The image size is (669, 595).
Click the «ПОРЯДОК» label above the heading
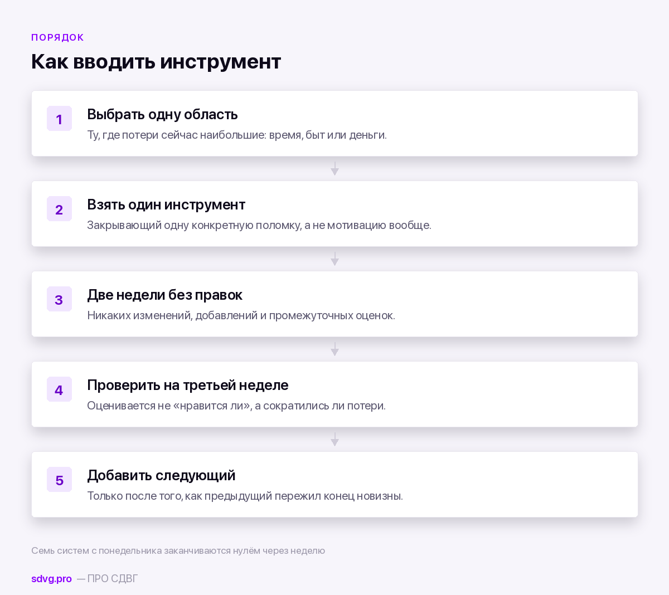pos(57,37)
